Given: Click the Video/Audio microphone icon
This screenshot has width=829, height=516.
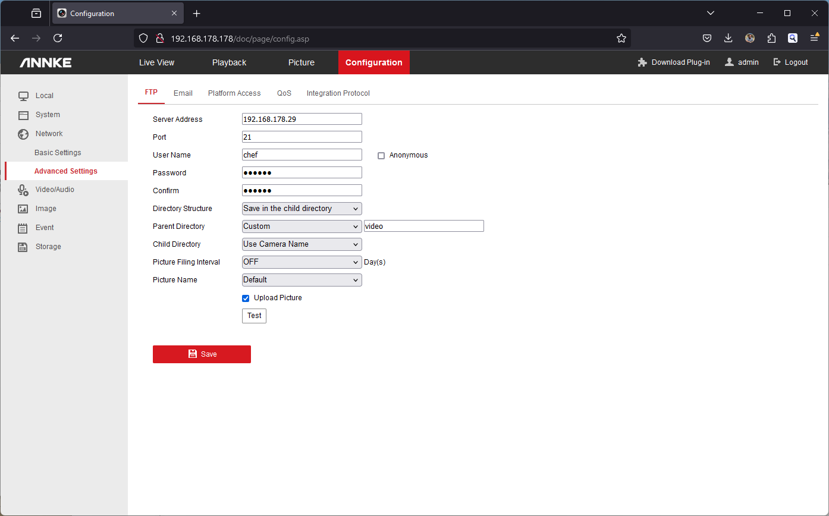Looking at the screenshot, I should [23, 190].
